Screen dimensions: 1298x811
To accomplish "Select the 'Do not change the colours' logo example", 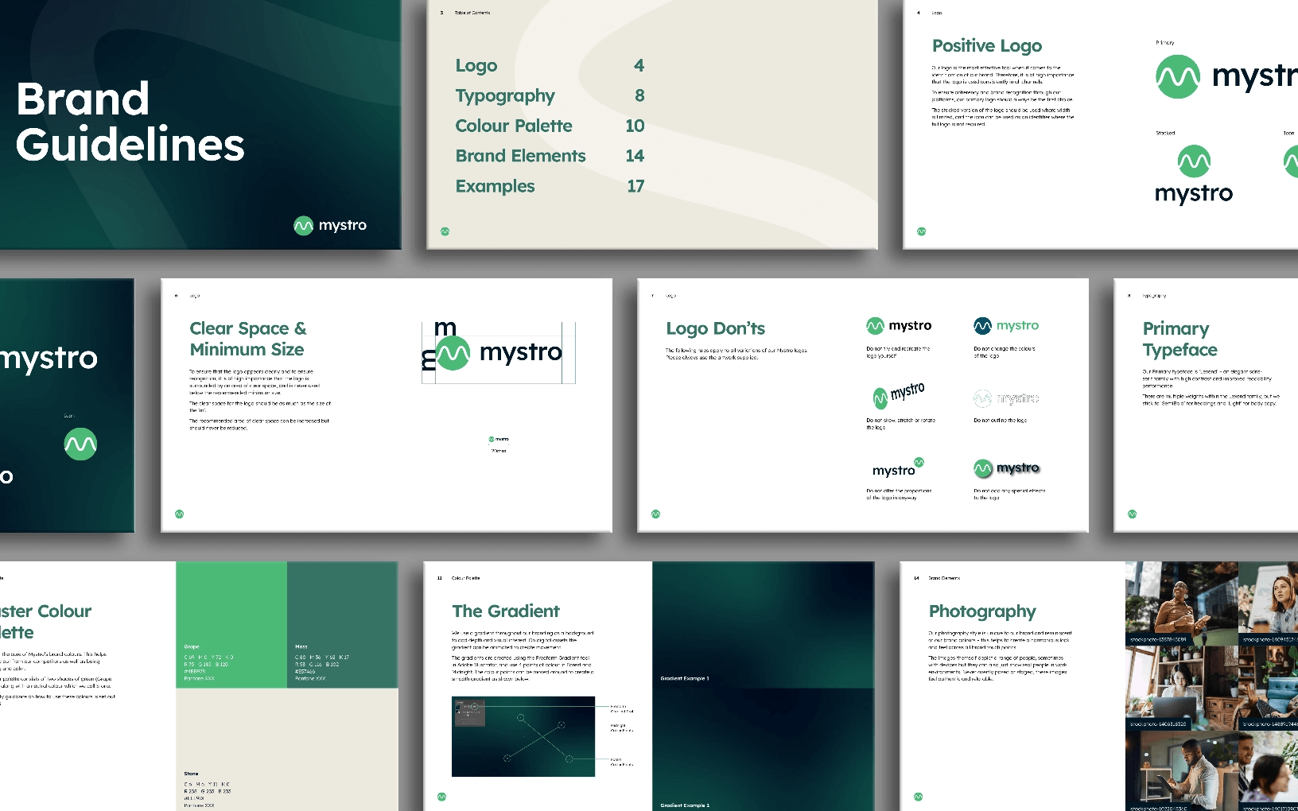I will 1006,325.
